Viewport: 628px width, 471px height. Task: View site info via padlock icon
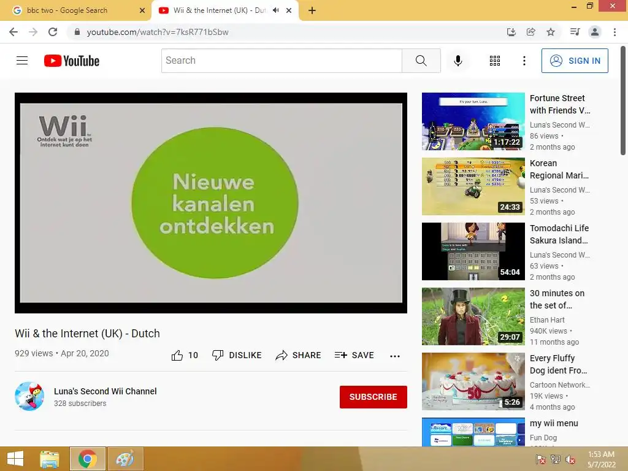tap(77, 32)
